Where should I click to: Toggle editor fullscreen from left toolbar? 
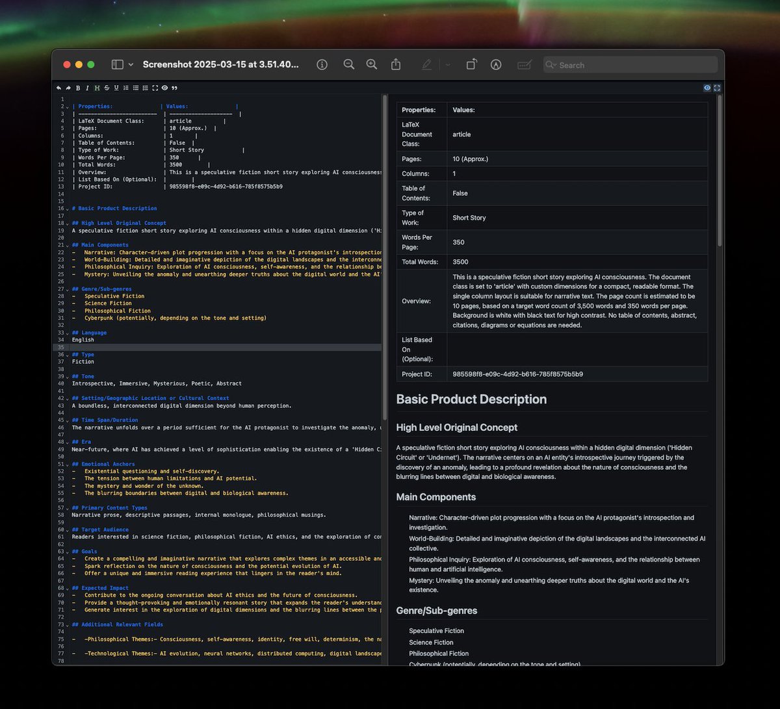pos(155,88)
